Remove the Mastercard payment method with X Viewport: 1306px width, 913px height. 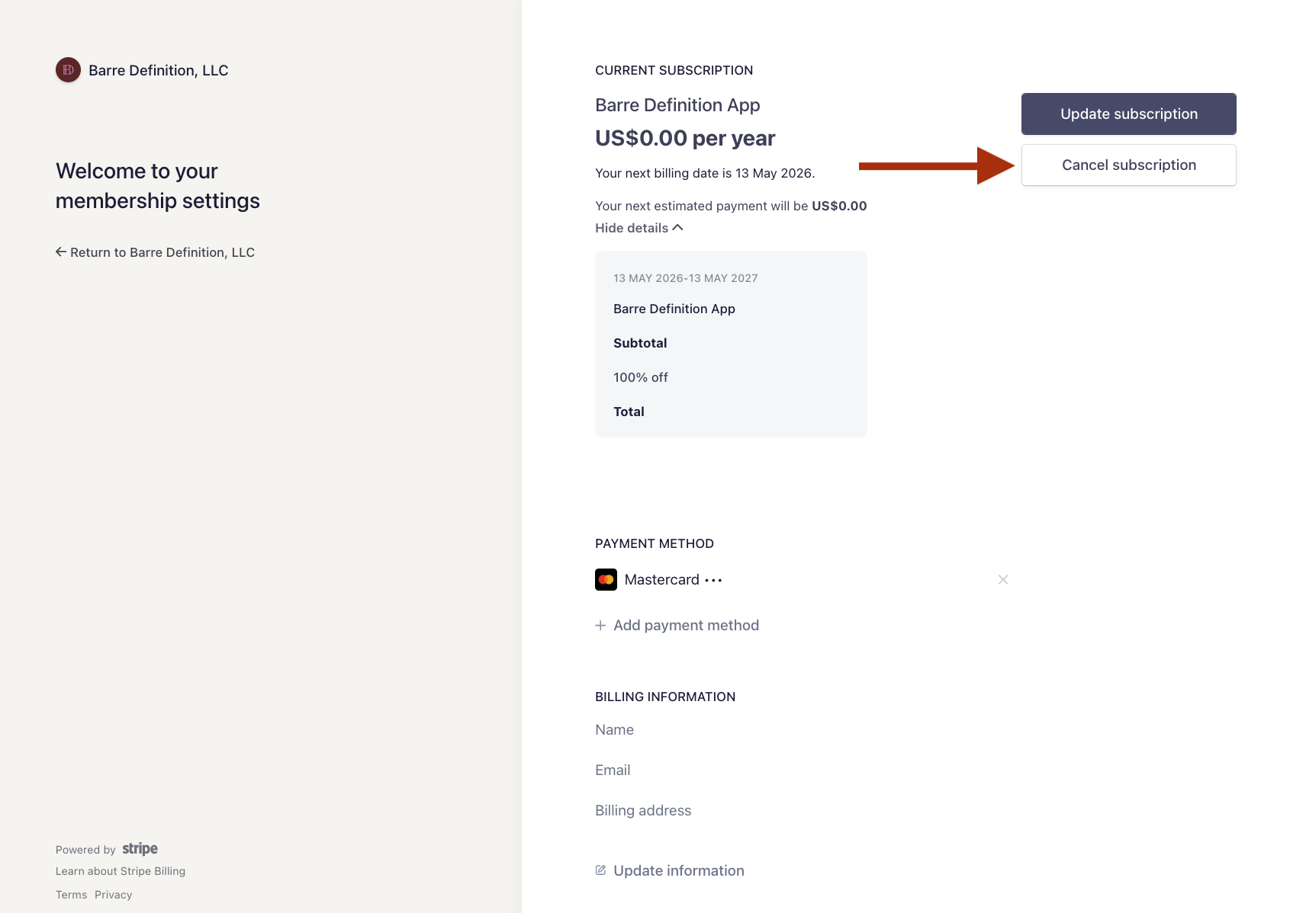tap(1003, 580)
